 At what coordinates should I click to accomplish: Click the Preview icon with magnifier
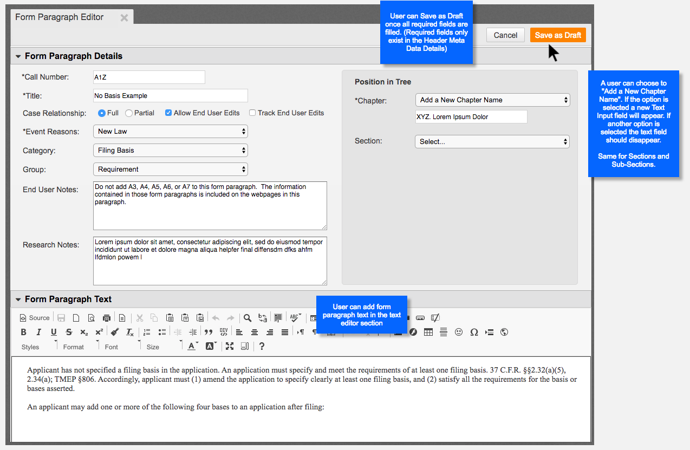coord(91,318)
